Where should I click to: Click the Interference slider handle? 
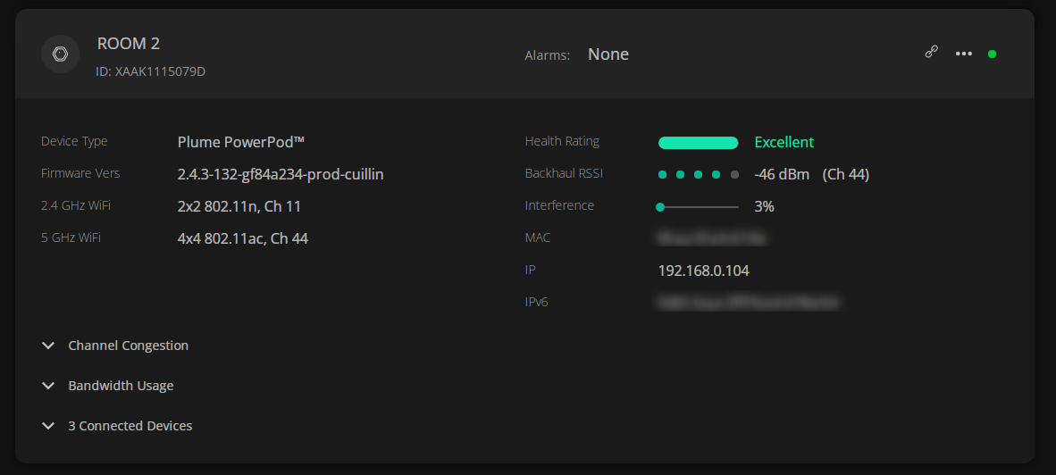coord(660,207)
